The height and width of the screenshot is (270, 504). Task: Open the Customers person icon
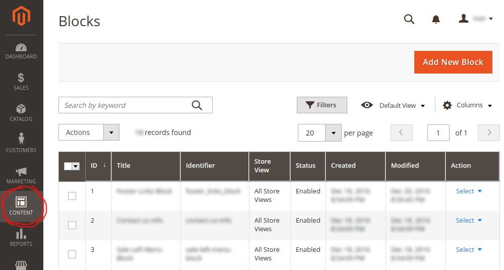(21, 139)
